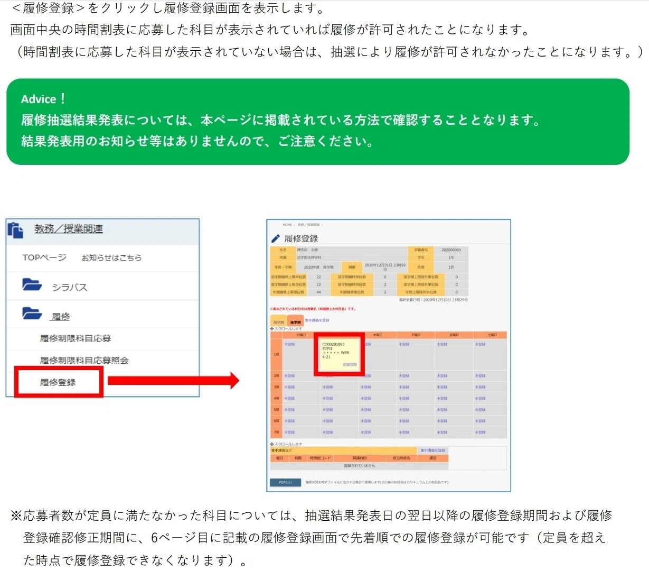
Task: Click the move icon below the timetable
Action: pos(272,444)
